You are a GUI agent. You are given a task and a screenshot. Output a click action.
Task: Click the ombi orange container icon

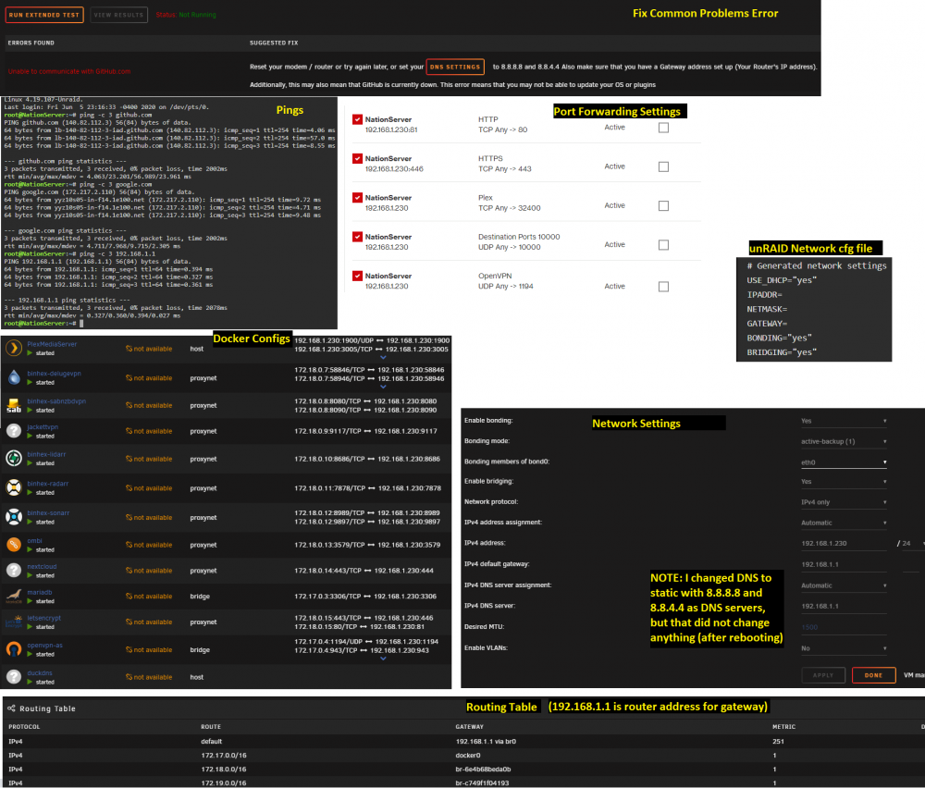14,545
